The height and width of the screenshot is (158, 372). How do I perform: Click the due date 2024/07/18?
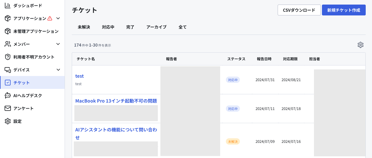291,109
